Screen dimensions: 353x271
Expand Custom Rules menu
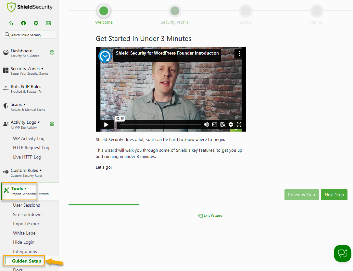coord(41,171)
